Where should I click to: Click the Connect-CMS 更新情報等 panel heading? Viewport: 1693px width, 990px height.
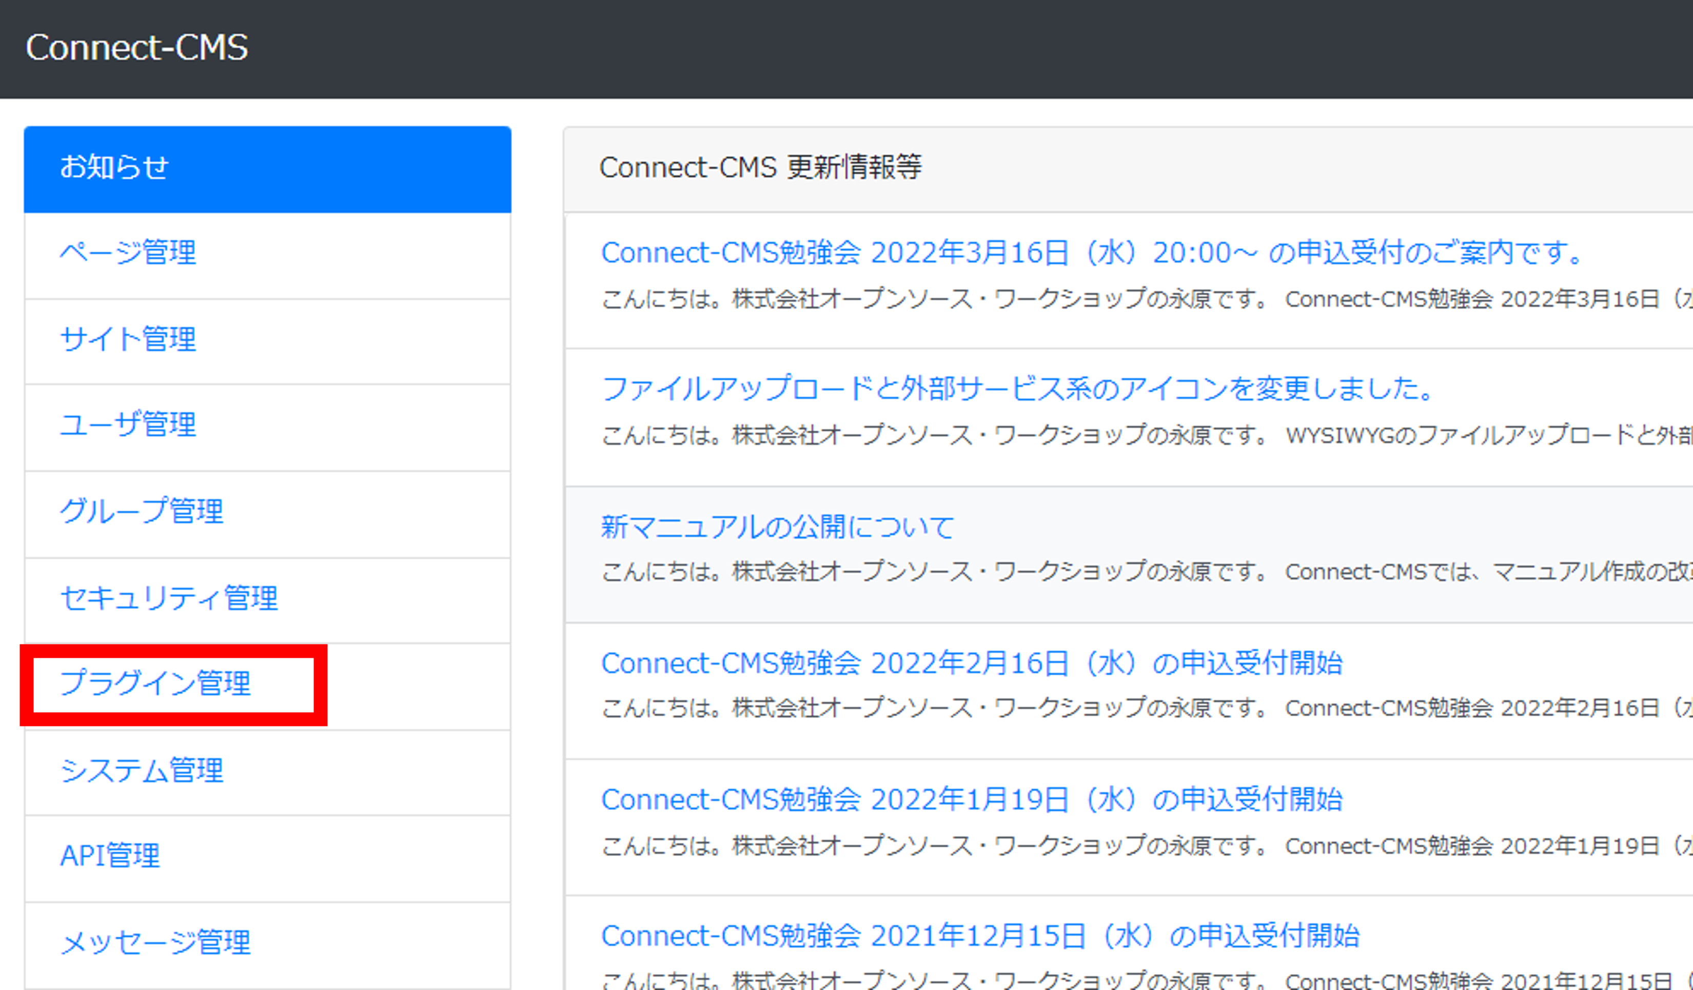pyautogui.click(x=760, y=167)
